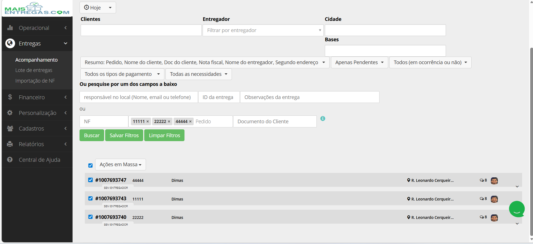Expand details of delivery #1007693740
This screenshot has height=244, width=533.
(517, 224)
